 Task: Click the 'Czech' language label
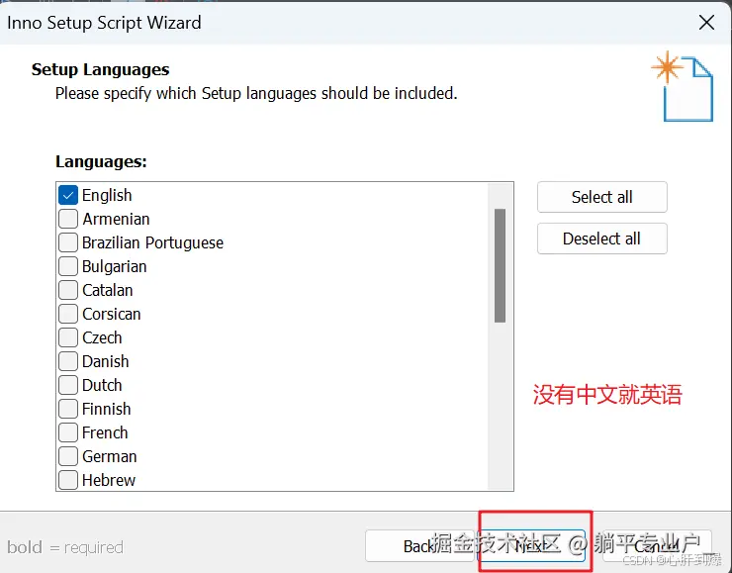(x=102, y=337)
